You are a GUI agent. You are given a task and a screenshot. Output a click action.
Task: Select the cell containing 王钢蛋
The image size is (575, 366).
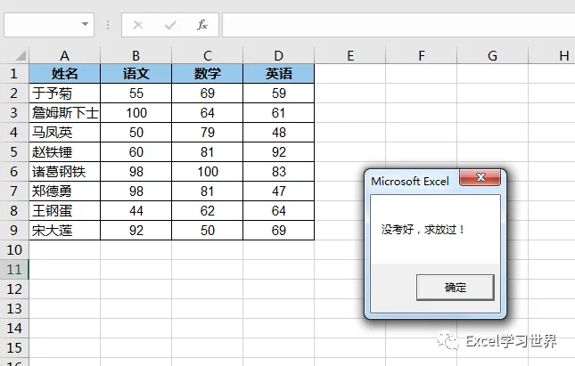[x=64, y=211]
